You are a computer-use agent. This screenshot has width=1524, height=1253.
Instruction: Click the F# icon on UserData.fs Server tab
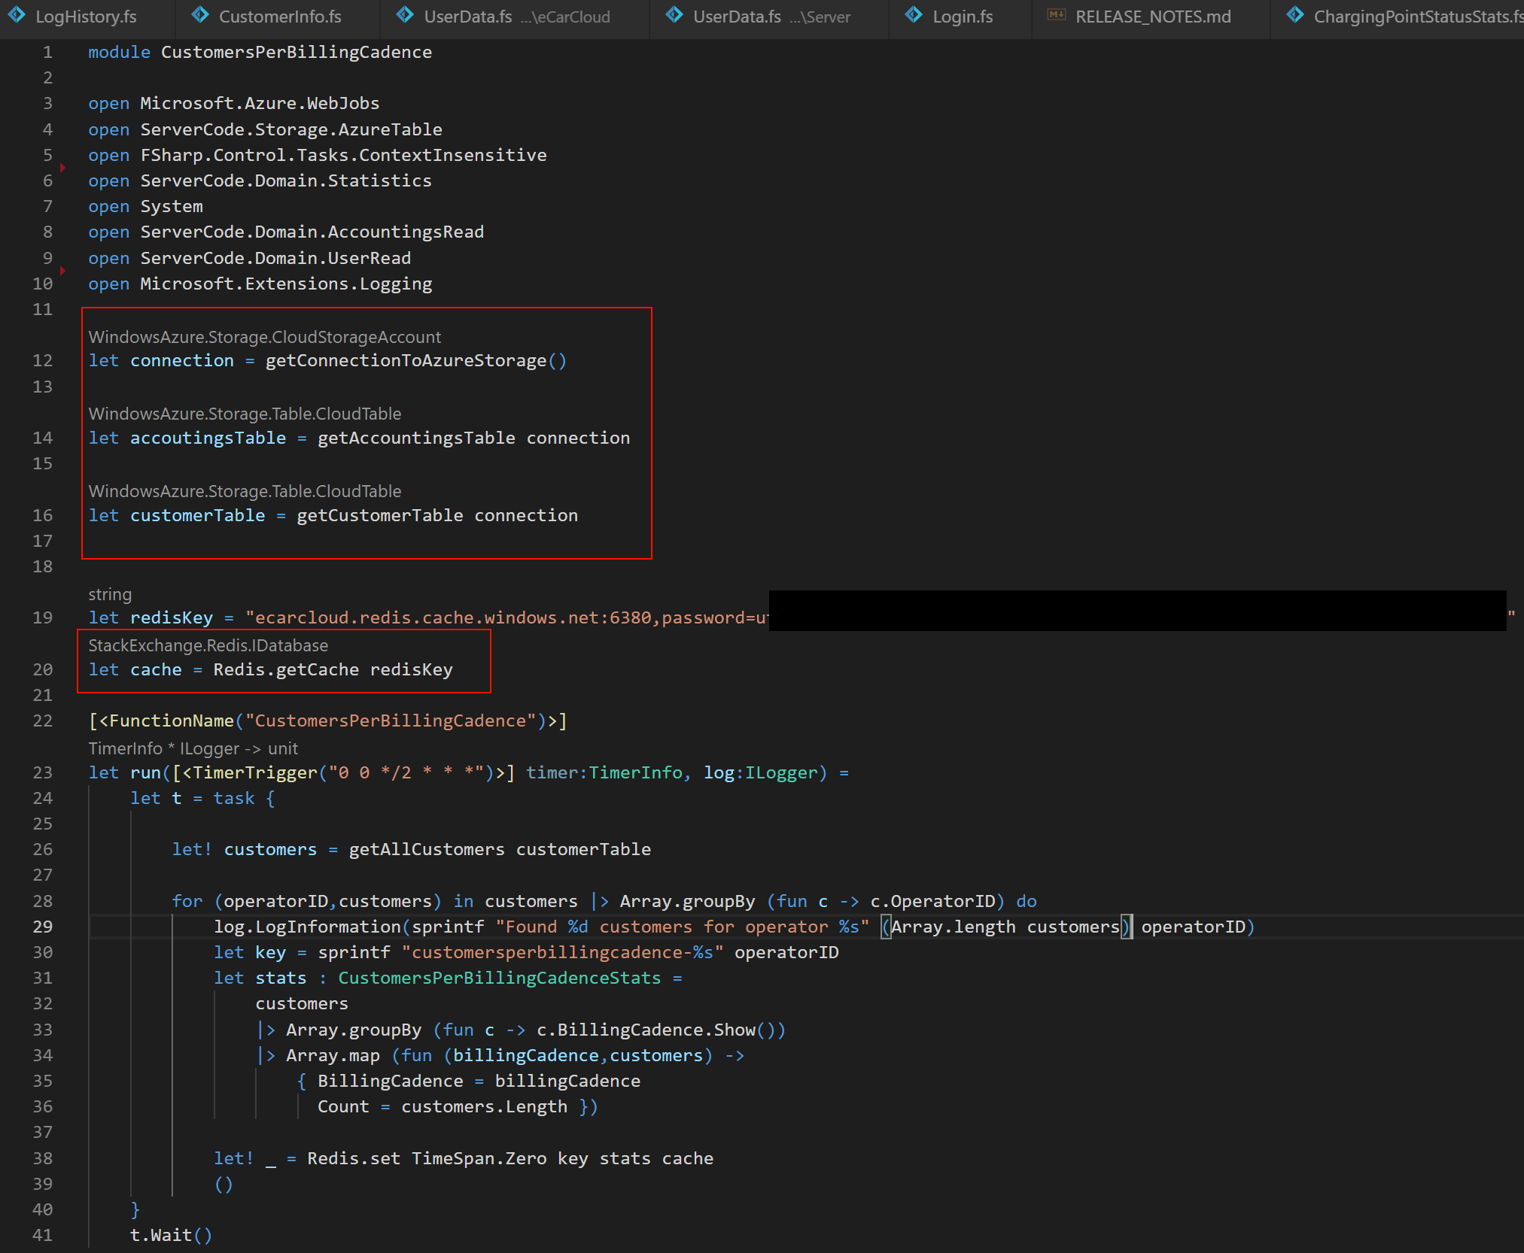(x=674, y=14)
